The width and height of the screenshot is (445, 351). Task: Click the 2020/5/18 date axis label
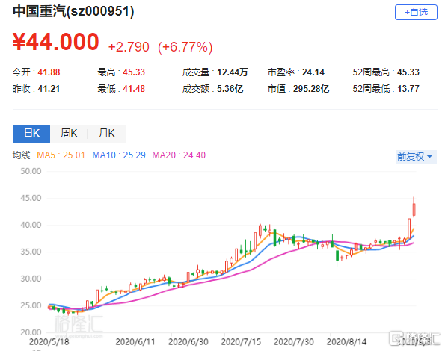click(49, 342)
